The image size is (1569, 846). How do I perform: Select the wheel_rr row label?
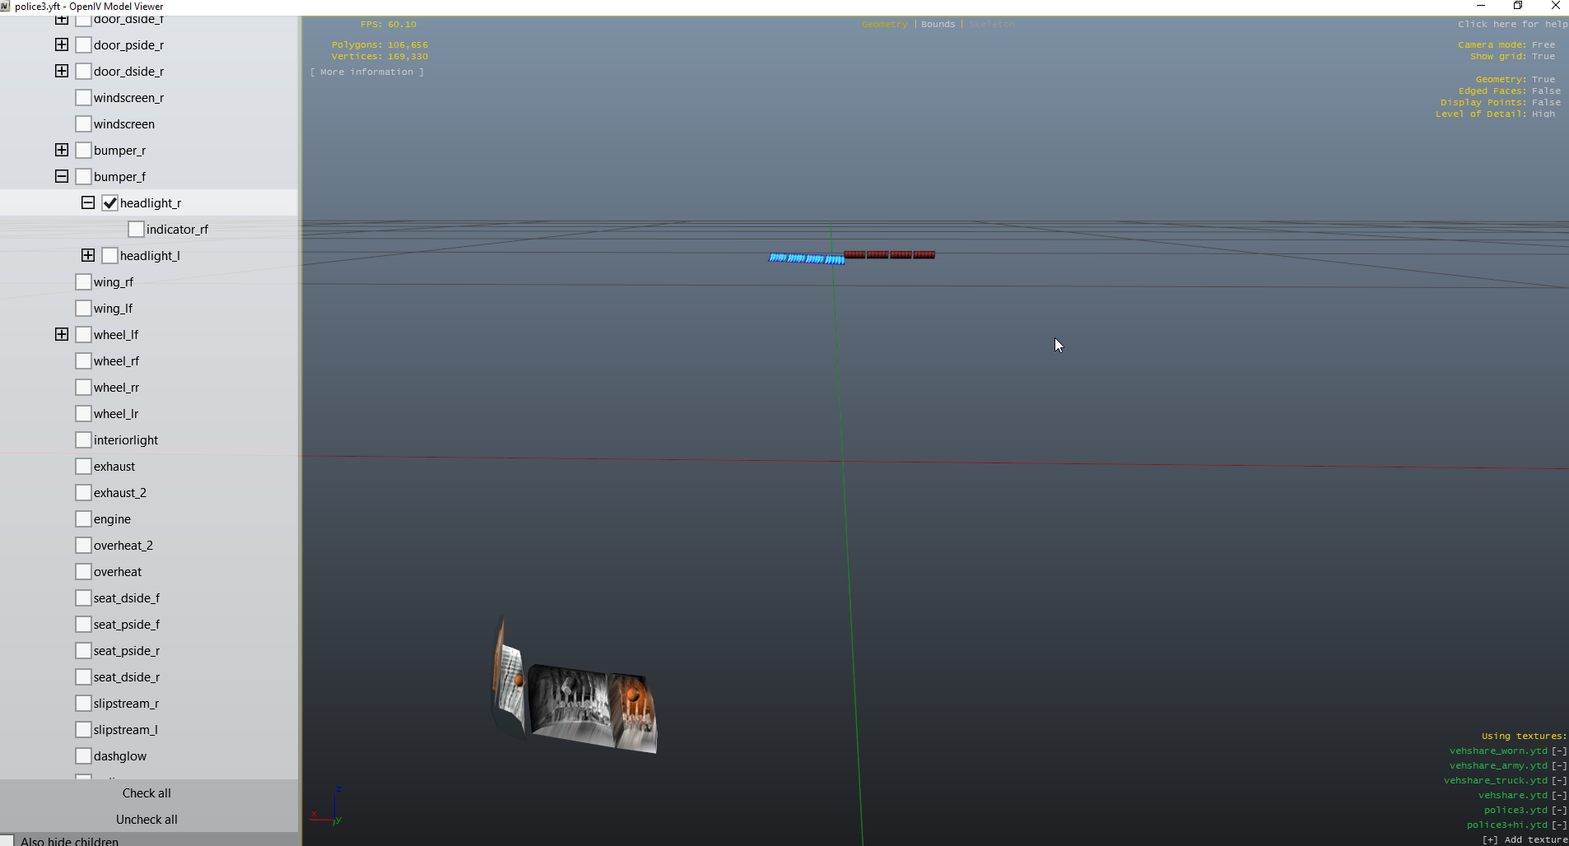click(116, 388)
